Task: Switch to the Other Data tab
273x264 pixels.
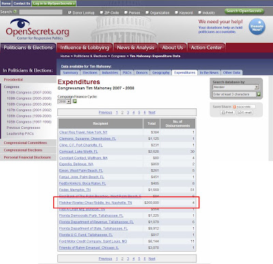Action: pos(231,72)
